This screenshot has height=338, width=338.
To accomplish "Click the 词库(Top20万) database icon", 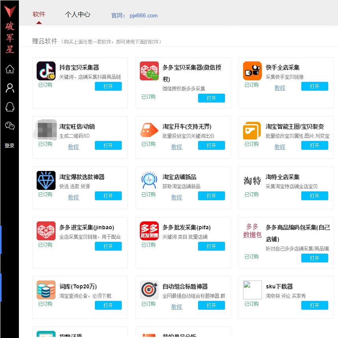I will (46, 290).
